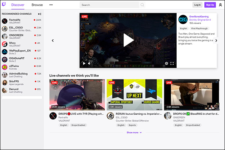This screenshot has height=150, width=225.
Task: Open ESL_CSGO channel name under second card
Action: click(121, 117)
